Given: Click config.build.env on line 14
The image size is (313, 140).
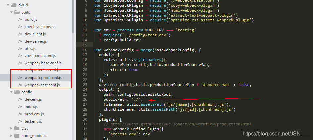Looking at the screenshot, I should (x=122, y=40).
